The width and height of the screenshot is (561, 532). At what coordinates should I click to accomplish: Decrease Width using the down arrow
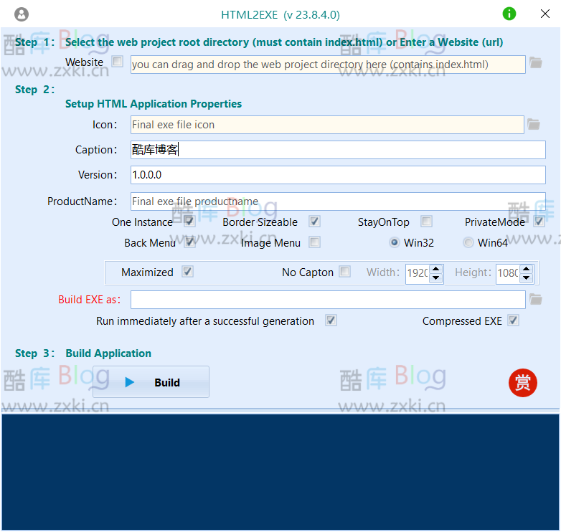tap(436, 277)
